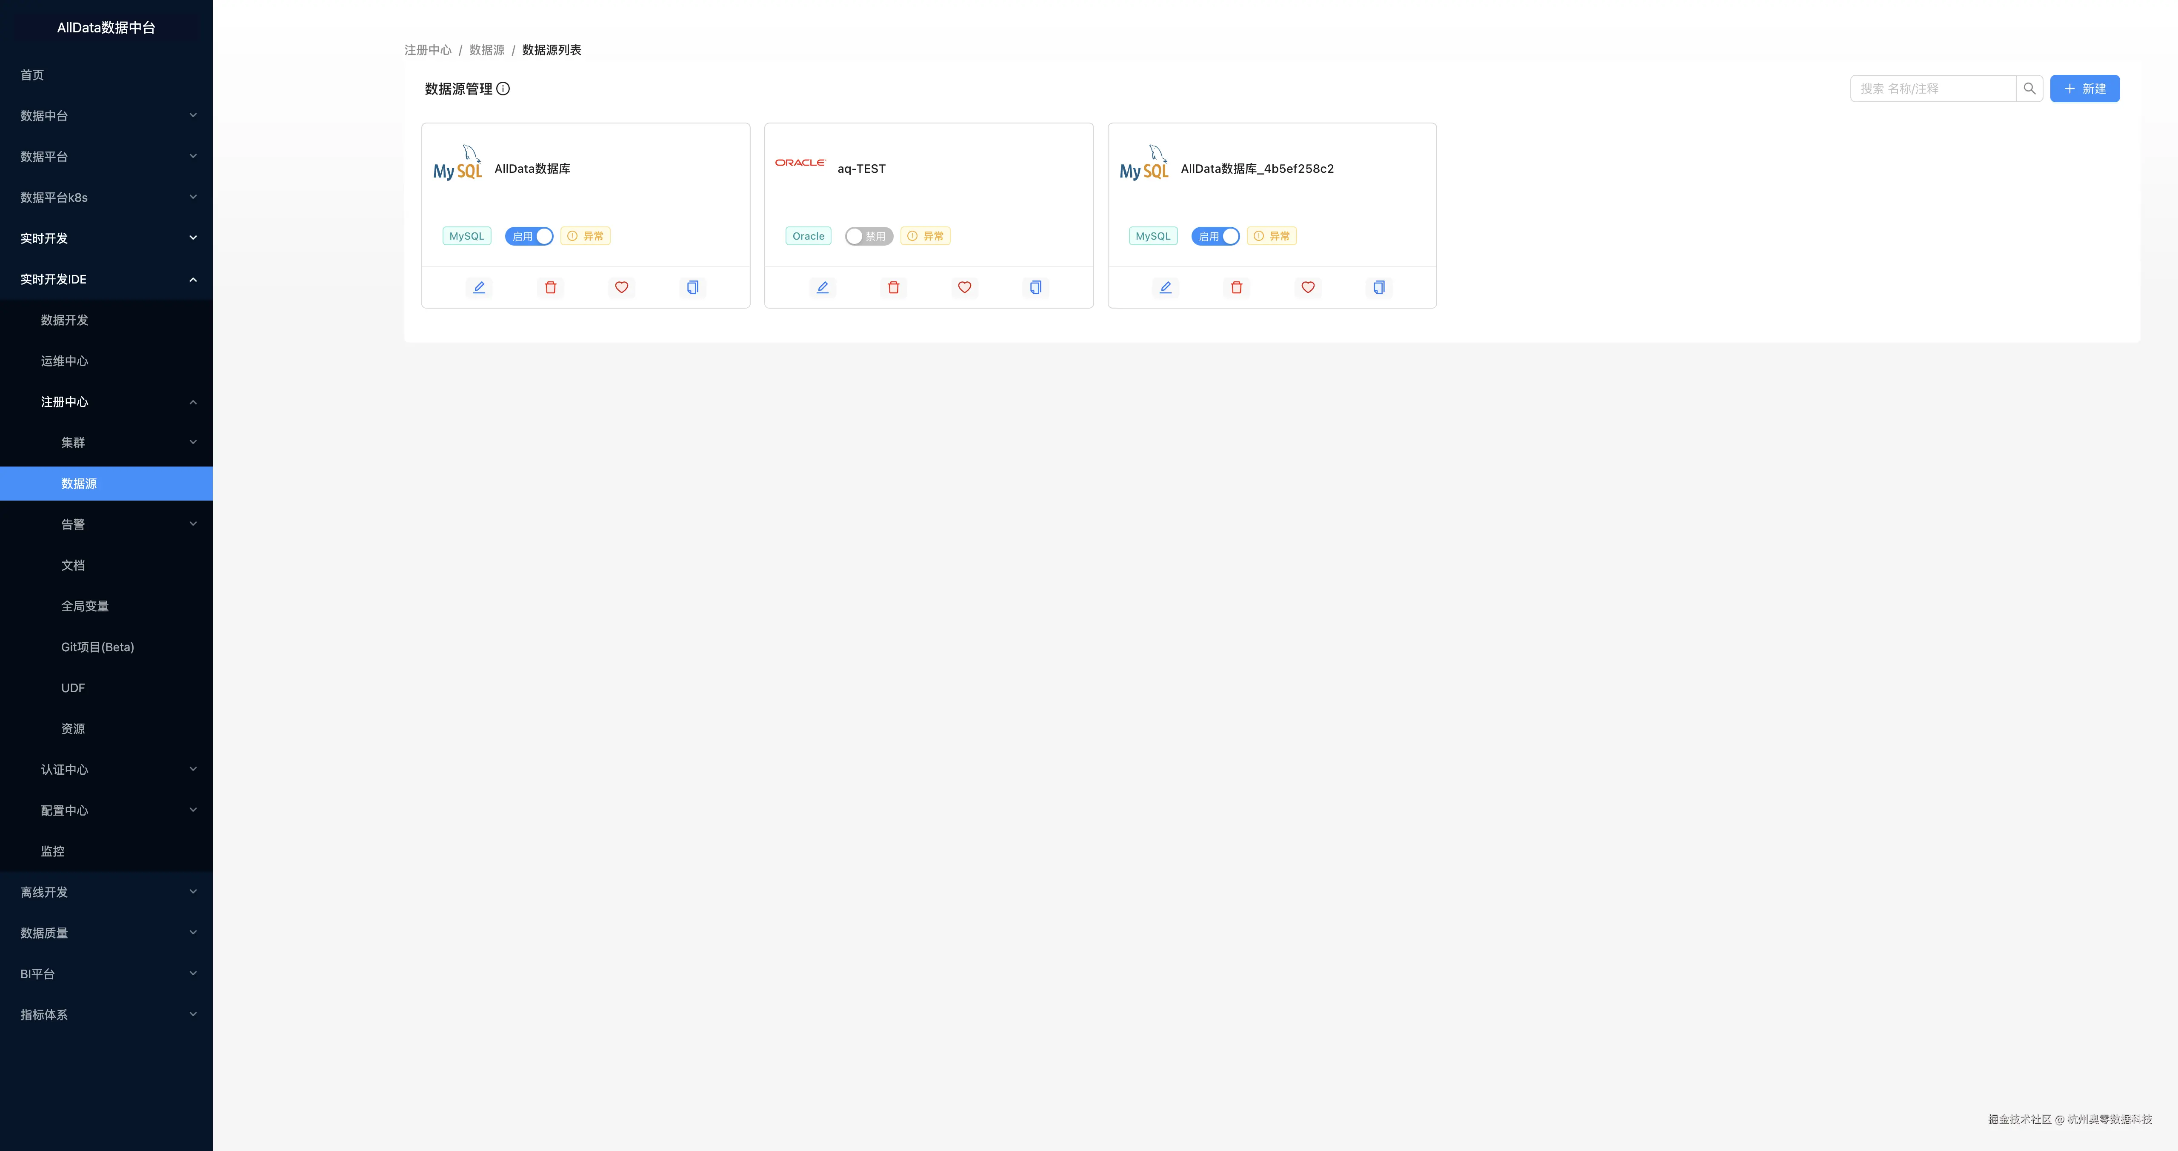Click 注册中心 breadcrumb link
This screenshot has height=1151, width=2178.
point(428,50)
